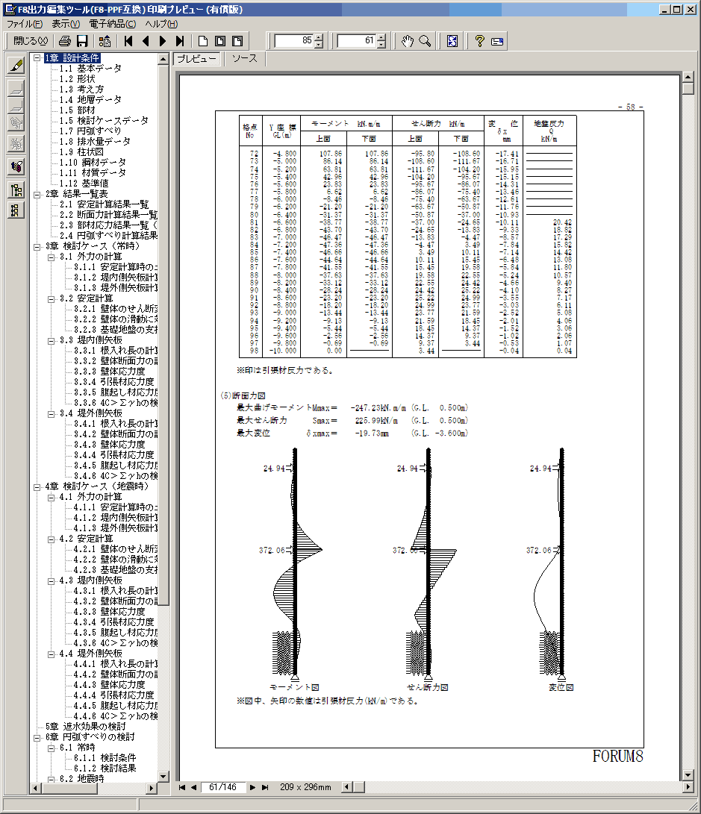Select tree item 5章 遮水効果の検討

click(86, 726)
